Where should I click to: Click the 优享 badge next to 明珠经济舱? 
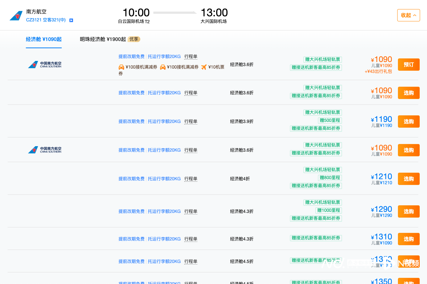tap(134, 39)
